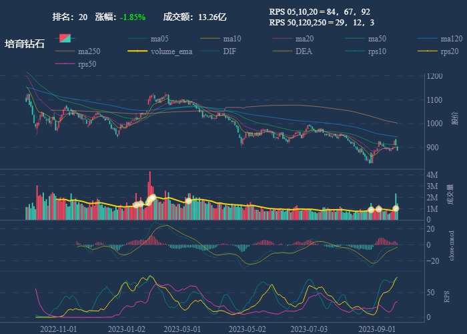Click the rps10 legend line icon
467x334 pixels.
tap(354, 51)
